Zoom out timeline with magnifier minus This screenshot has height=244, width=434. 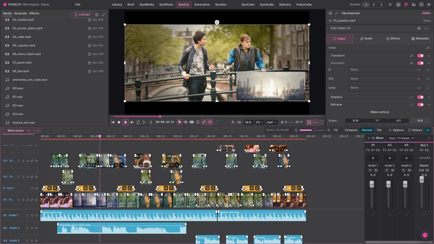click(x=296, y=130)
